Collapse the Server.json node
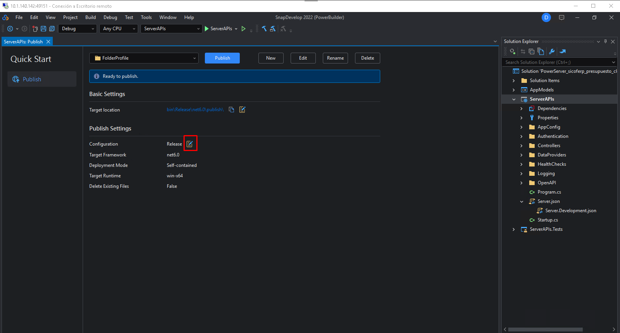The height and width of the screenshot is (333, 620). pos(521,201)
